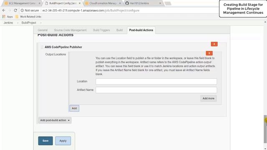Click the Artifact Name text field
Viewport: 267px width, 150px height.
pyautogui.click(x=156, y=90)
